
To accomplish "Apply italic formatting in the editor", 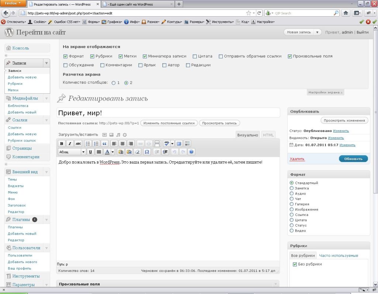I will click(x=70, y=144).
